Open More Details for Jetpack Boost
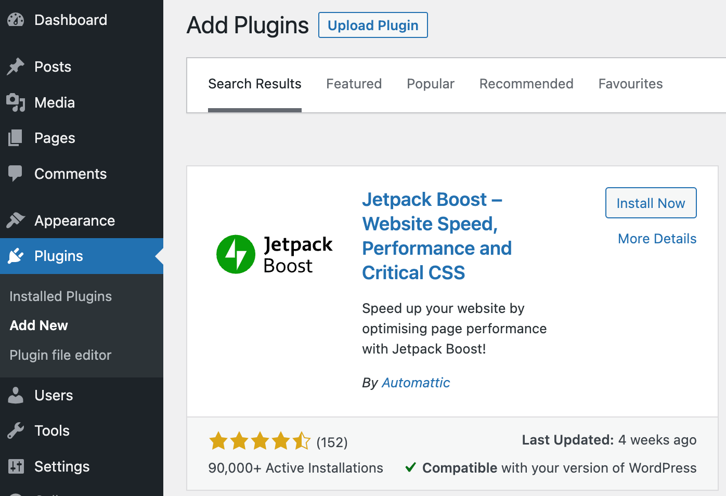 pos(657,239)
